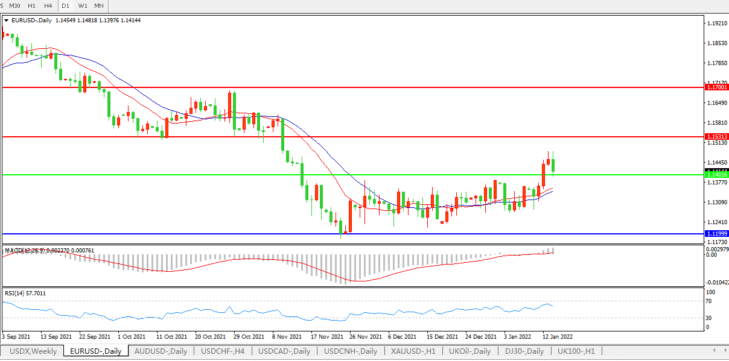
Task: Go to the UK100-,H1 chart tab
Action: [x=576, y=351]
